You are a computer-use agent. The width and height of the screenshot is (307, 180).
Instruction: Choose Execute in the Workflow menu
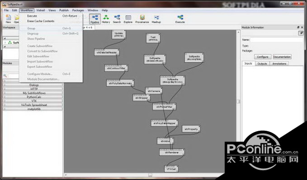coord(51,16)
